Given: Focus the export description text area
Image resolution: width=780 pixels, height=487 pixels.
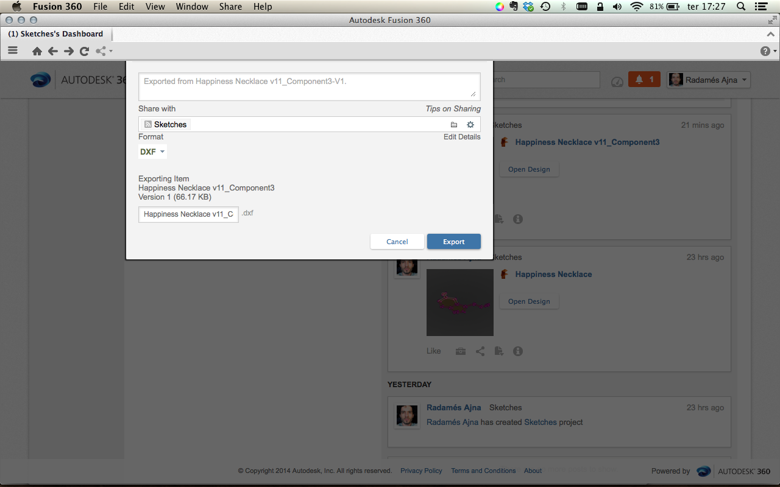Looking at the screenshot, I should click(x=310, y=86).
